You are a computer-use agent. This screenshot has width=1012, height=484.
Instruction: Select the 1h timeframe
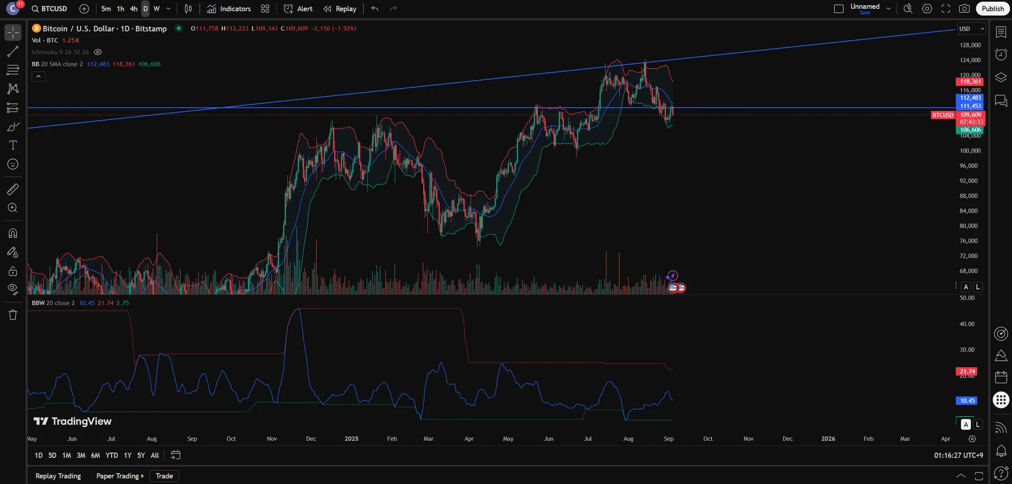(120, 8)
